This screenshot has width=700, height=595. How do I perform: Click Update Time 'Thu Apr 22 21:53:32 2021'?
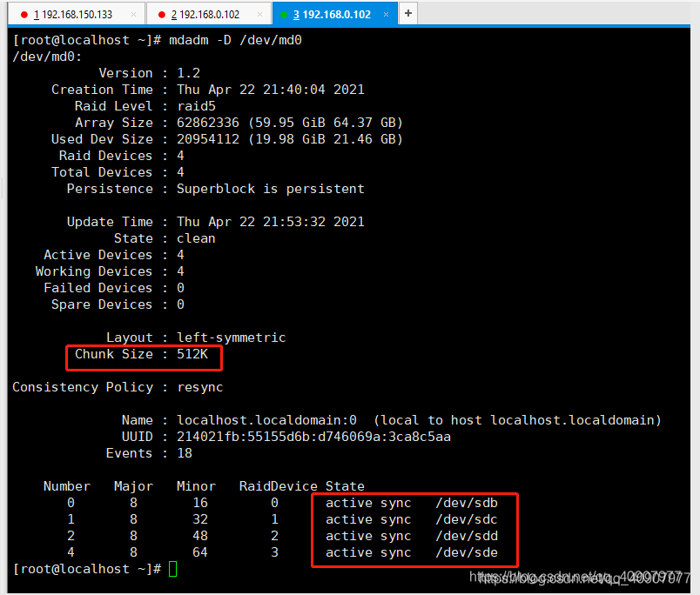pyautogui.click(x=271, y=222)
